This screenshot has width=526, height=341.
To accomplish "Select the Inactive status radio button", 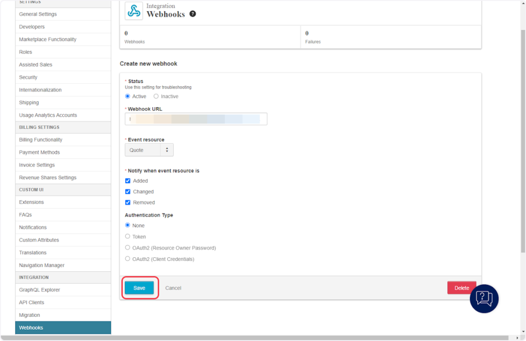I will [x=156, y=97].
